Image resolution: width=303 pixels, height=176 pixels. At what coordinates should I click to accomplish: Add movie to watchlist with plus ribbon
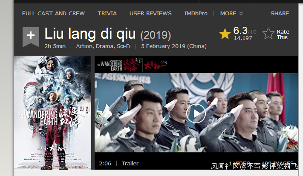point(31,37)
